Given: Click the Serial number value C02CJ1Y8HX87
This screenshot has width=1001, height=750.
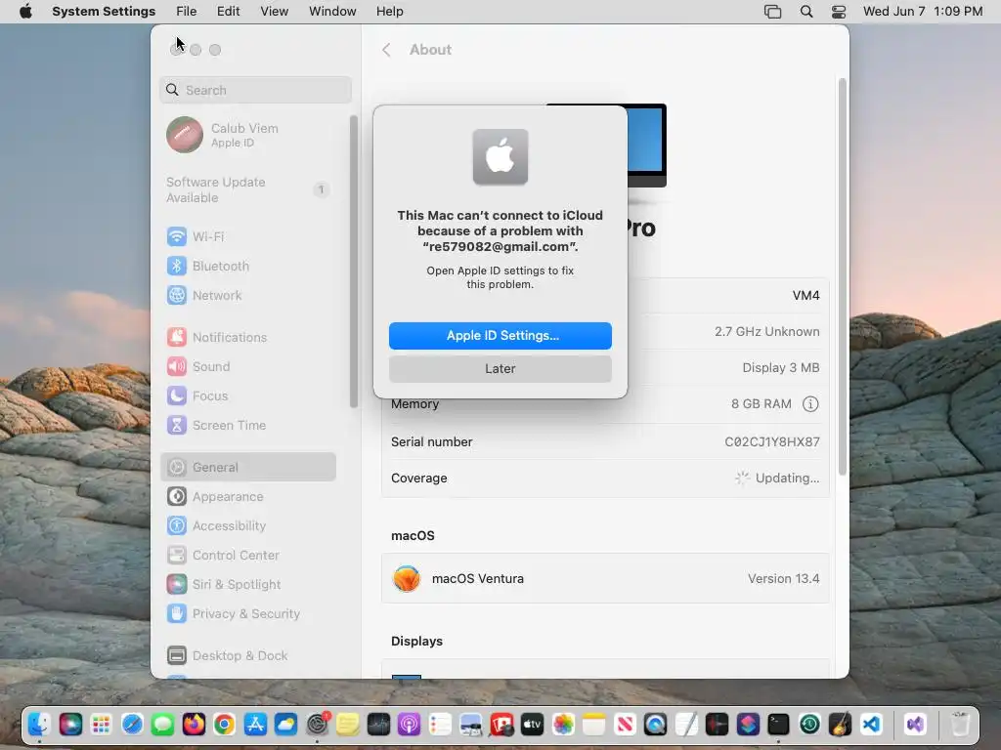Looking at the screenshot, I should [772, 441].
